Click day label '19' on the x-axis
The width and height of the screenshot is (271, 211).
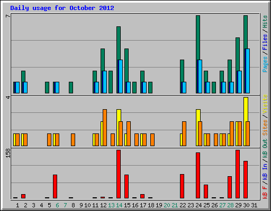pyautogui.click(x=159, y=205)
